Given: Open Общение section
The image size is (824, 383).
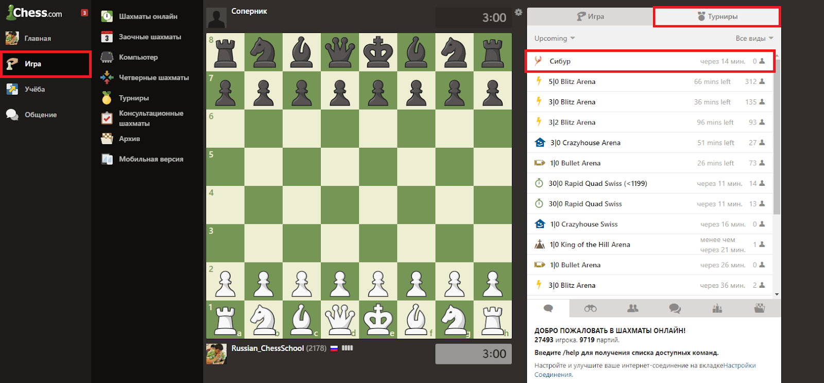Looking at the screenshot, I should tap(41, 115).
